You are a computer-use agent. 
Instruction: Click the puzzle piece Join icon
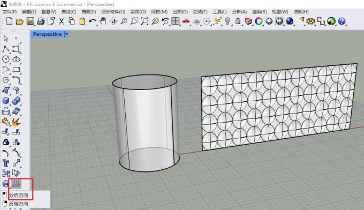(6, 122)
